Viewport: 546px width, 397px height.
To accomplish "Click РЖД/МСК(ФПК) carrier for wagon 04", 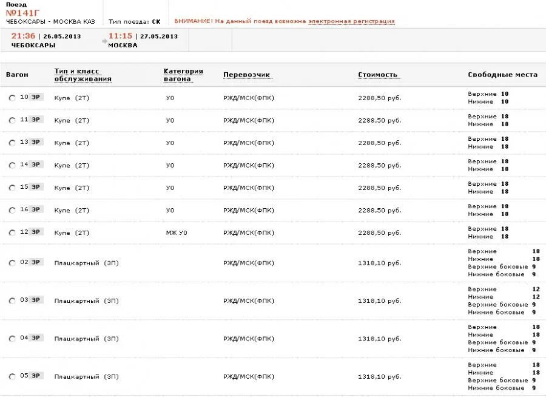I will (x=249, y=339).
